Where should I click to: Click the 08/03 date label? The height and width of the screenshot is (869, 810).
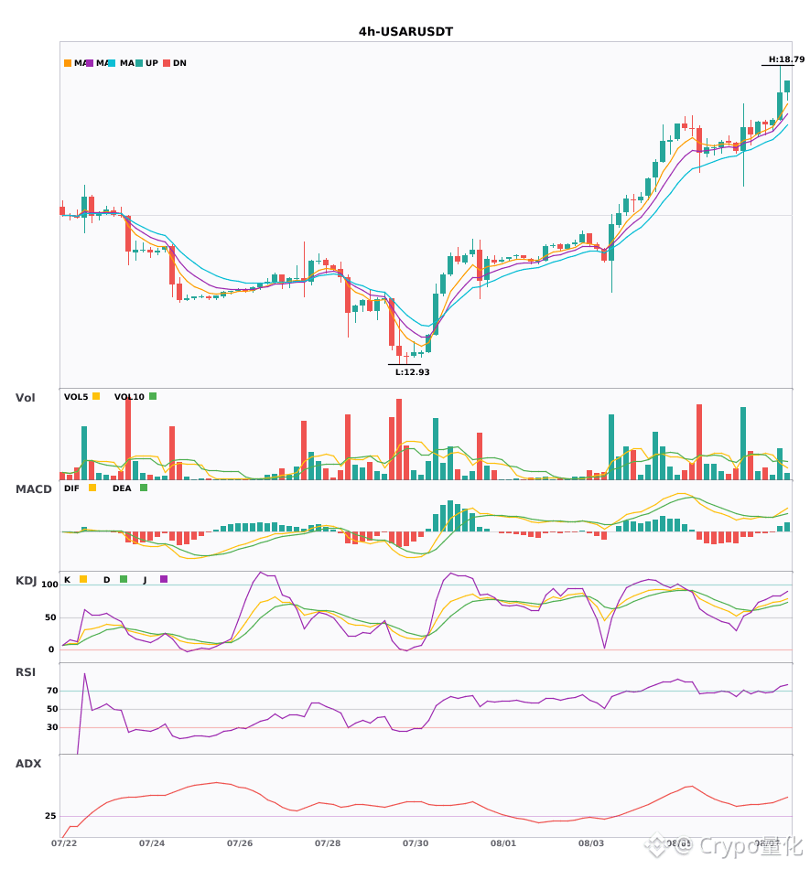591,843
